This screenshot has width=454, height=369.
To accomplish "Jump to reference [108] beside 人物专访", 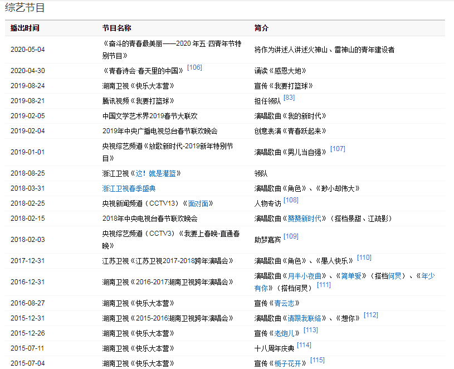I will (x=291, y=200).
